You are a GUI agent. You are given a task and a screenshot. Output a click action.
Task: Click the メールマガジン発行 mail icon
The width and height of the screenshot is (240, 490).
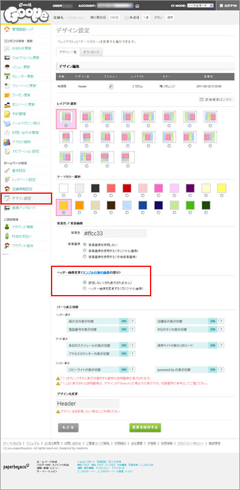[x=7, y=123]
